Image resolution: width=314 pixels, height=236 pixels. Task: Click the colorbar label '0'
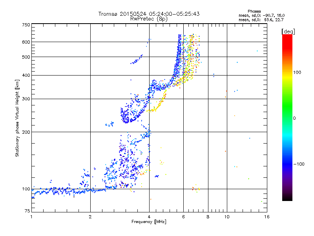coord(294,118)
